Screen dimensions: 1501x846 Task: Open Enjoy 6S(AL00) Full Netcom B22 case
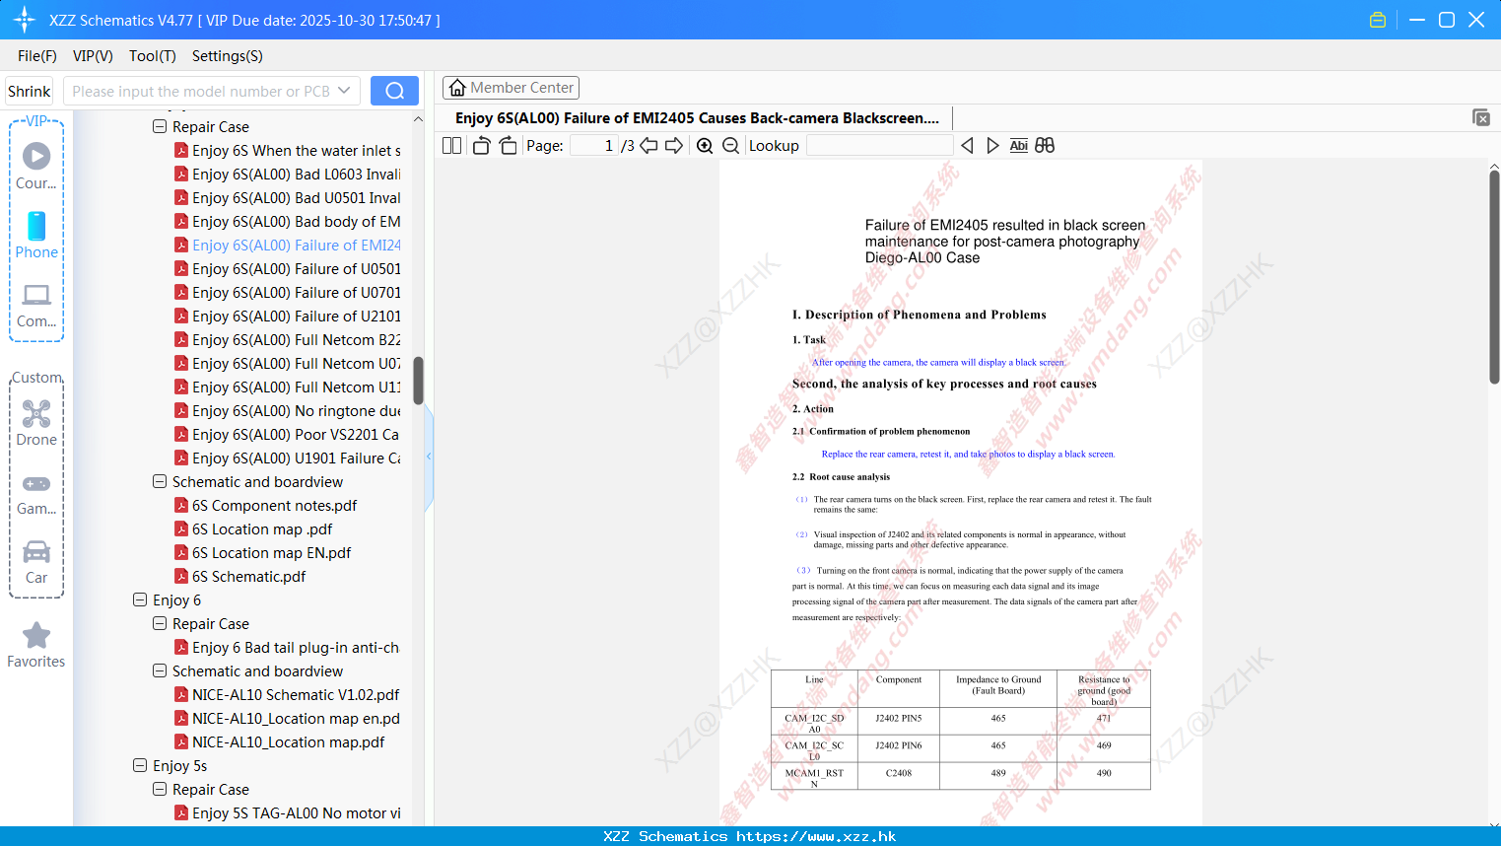point(288,339)
